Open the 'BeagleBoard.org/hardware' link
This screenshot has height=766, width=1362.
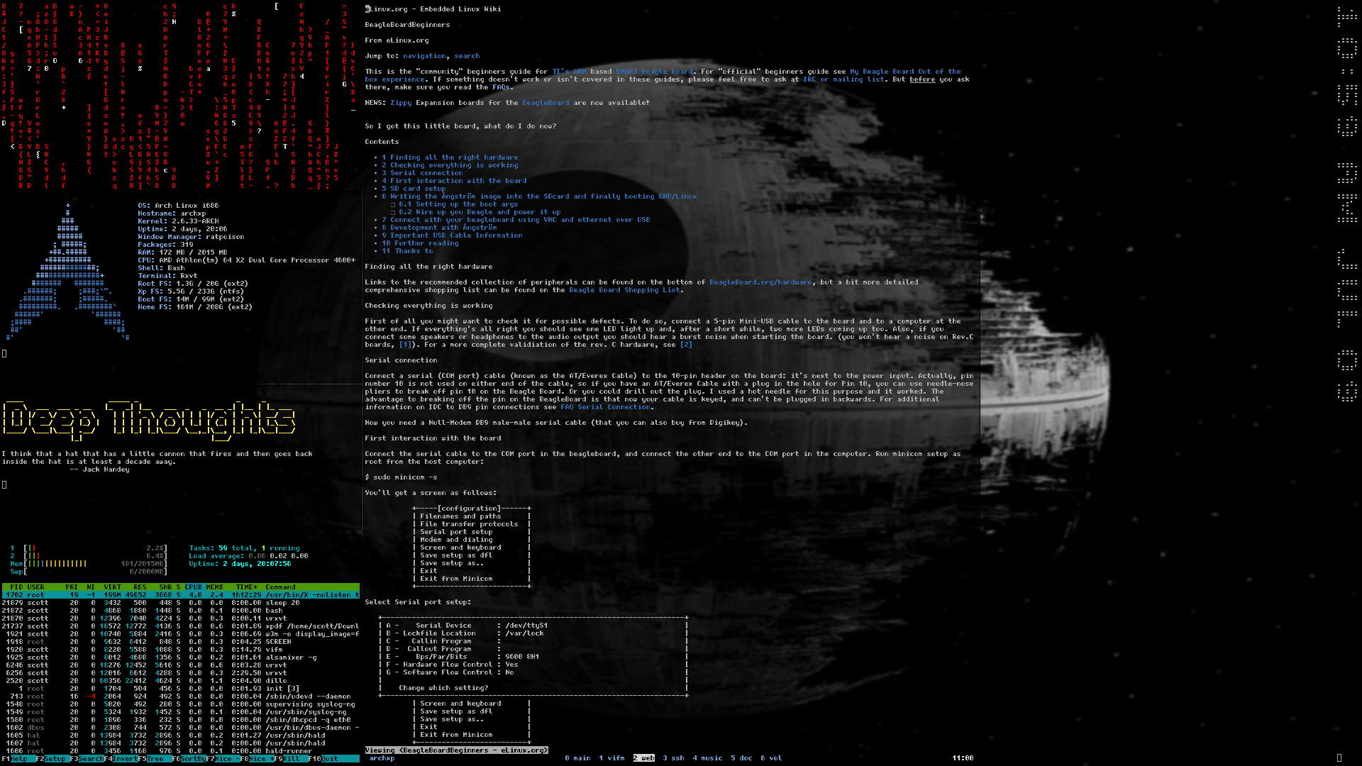coord(760,282)
